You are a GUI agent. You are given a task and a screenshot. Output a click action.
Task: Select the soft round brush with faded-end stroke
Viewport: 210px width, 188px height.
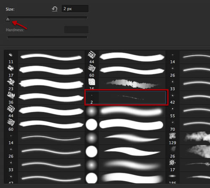(x=125, y=165)
